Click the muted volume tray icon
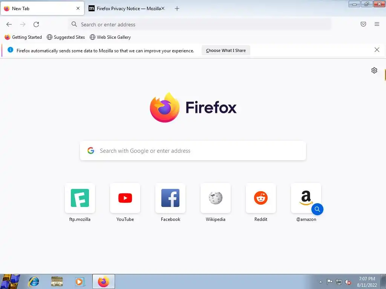Screen dimensions: 386x289 [x=348, y=282]
